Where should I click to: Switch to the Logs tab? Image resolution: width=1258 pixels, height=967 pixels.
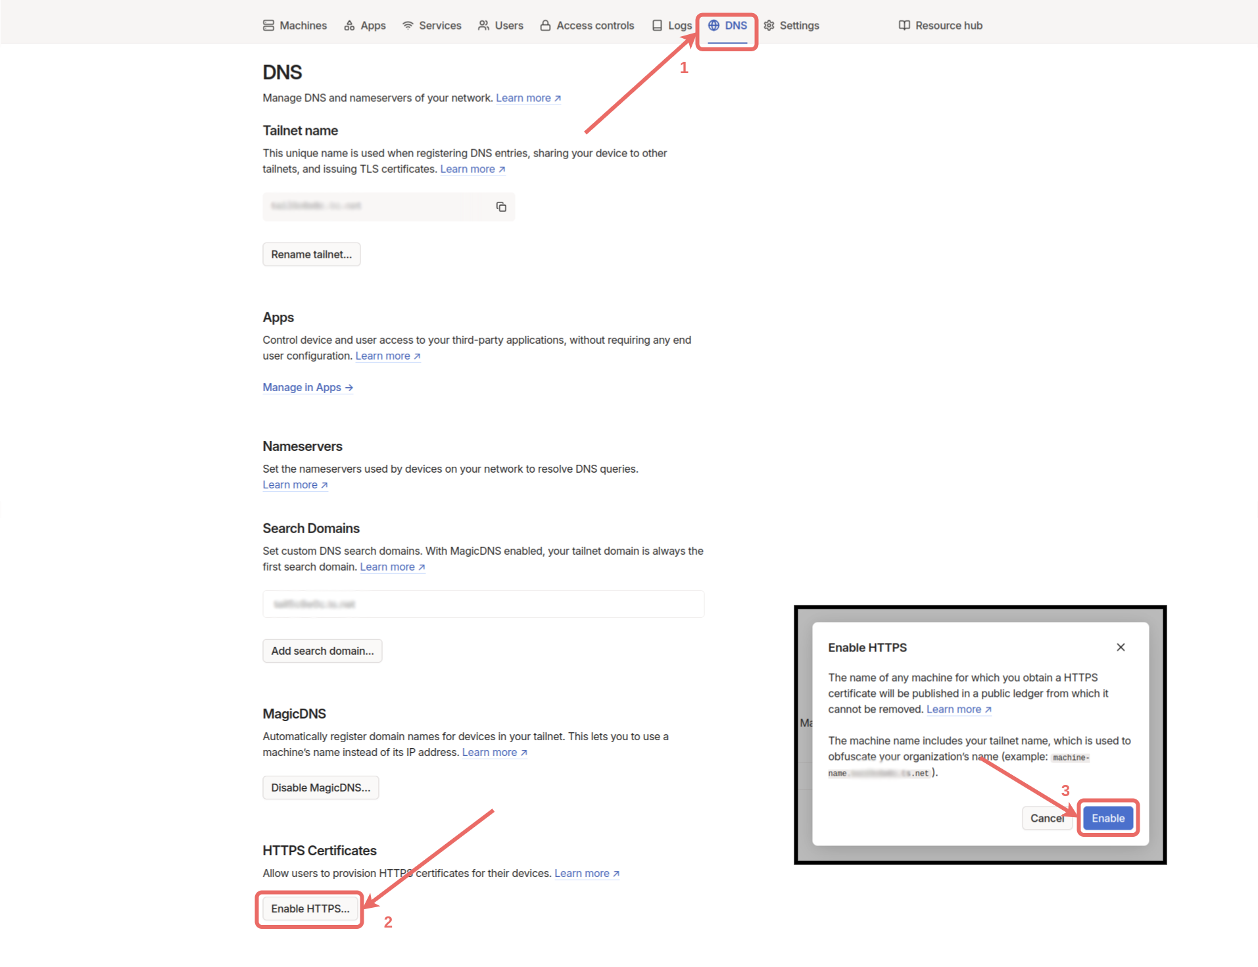point(672,26)
